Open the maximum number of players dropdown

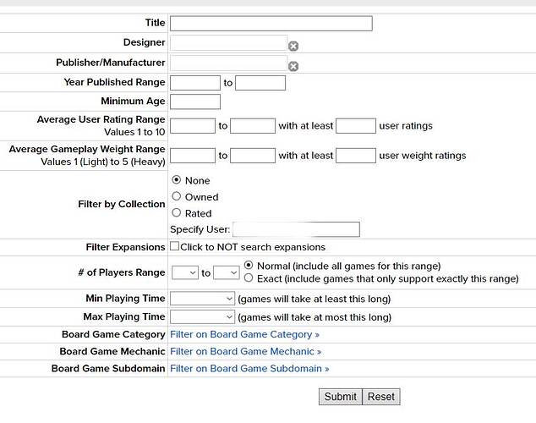tap(226, 272)
